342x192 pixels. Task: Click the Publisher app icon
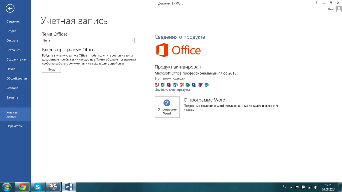tap(188, 85)
